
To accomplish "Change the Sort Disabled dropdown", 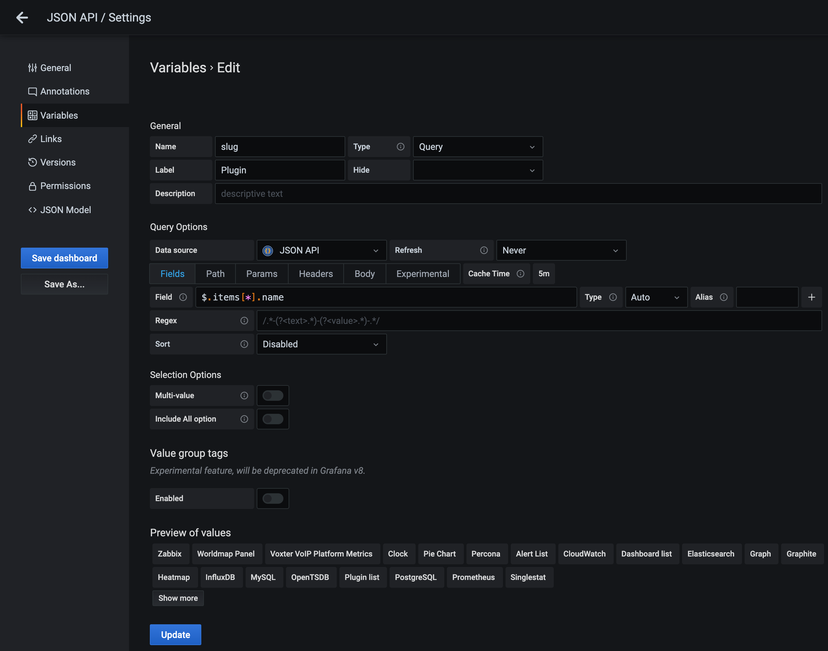I will [x=321, y=344].
